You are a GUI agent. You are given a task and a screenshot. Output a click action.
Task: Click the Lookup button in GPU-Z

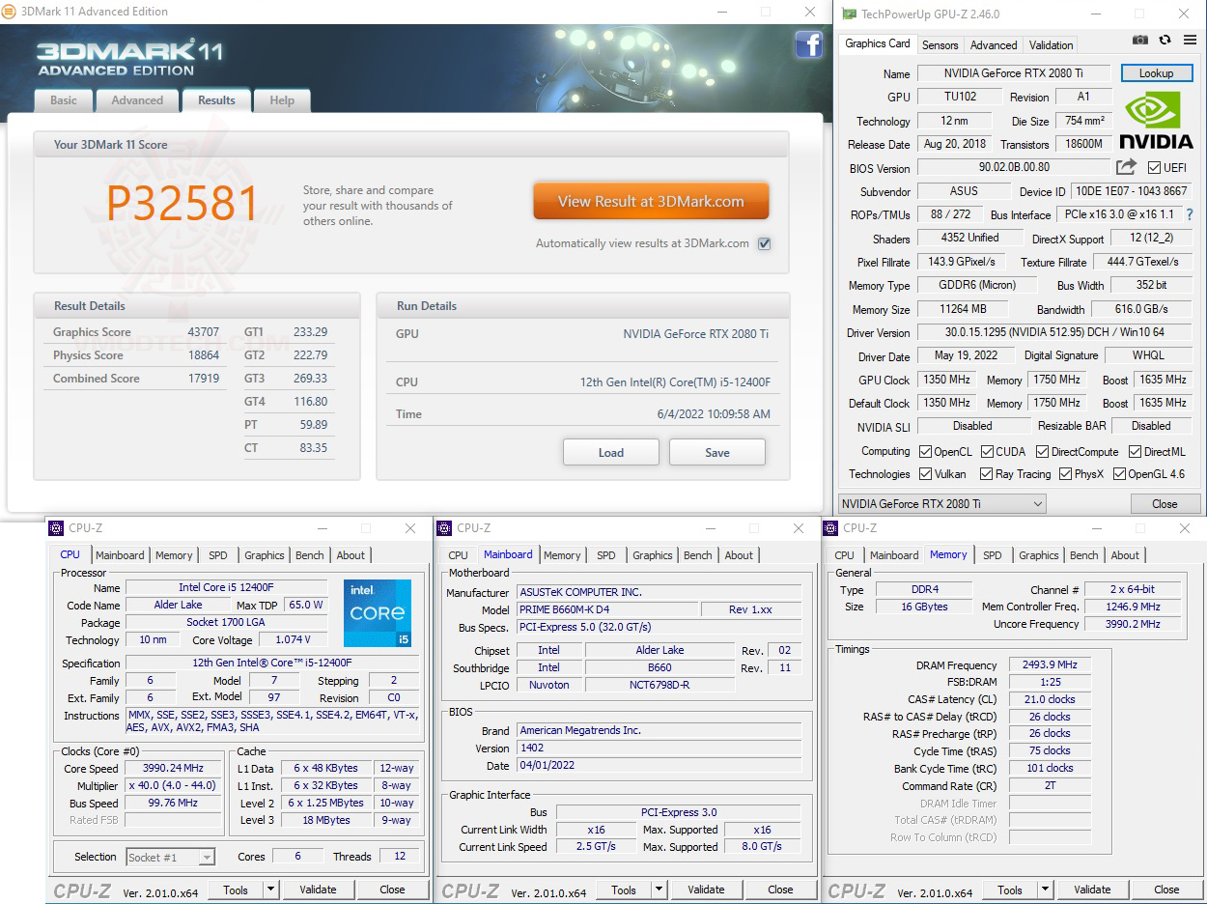pyautogui.click(x=1157, y=72)
